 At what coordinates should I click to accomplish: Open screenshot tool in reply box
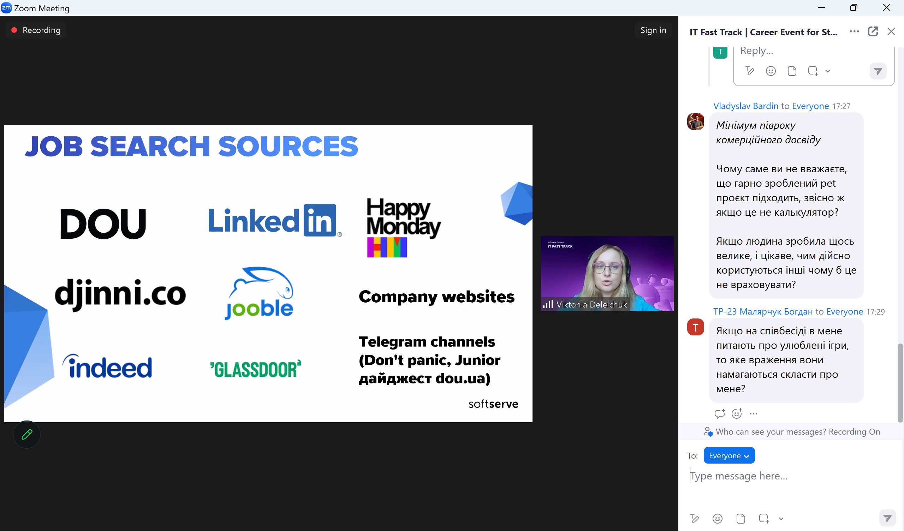tap(813, 71)
